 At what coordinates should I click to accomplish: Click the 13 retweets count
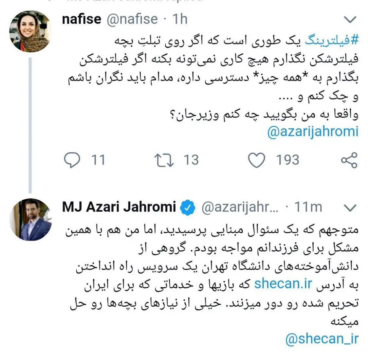[x=191, y=160]
